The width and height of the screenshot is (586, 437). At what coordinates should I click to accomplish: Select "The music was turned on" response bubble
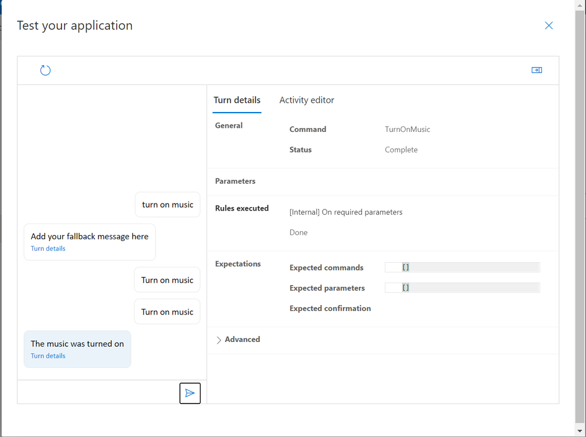(x=77, y=344)
